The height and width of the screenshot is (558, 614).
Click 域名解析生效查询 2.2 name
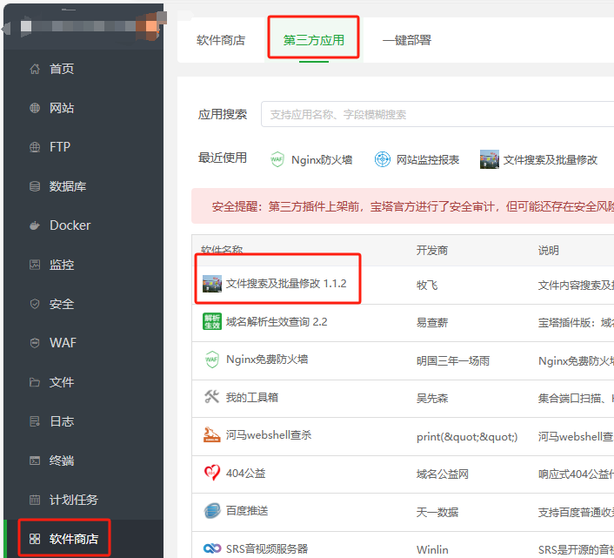tap(277, 322)
